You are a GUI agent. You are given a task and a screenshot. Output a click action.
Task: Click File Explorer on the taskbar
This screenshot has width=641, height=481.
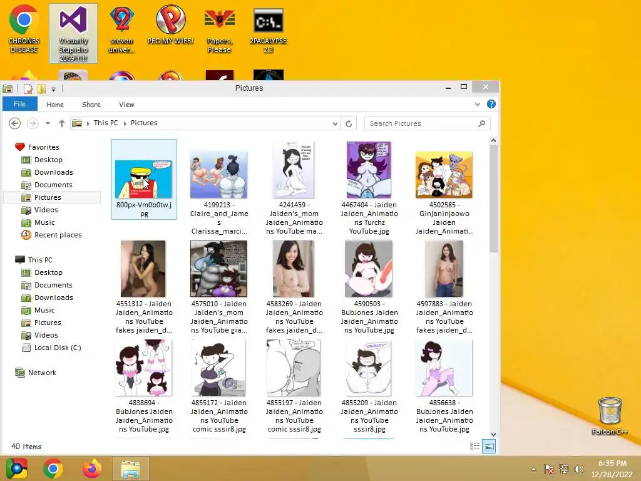coord(131,468)
